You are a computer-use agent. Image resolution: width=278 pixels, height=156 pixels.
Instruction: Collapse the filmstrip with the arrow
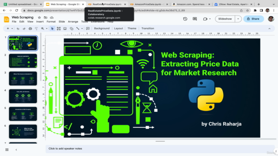tap(16, 149)
